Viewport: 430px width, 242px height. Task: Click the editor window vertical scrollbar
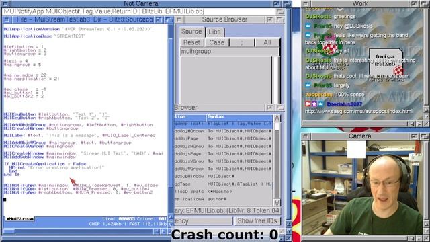171,118
